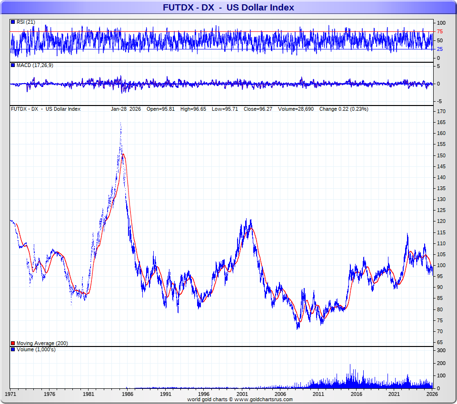
Task: Select the 2026 label on the time axis
Action: coord(432,394)
